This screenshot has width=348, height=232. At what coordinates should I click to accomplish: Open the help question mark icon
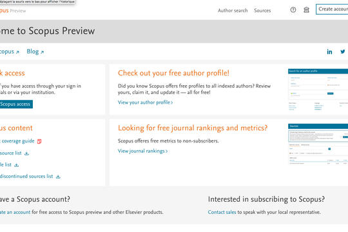point(293,10)
